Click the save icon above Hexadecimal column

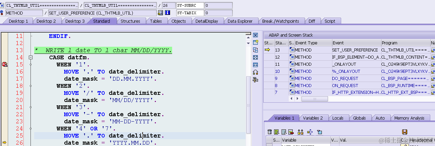coord(404,132)
